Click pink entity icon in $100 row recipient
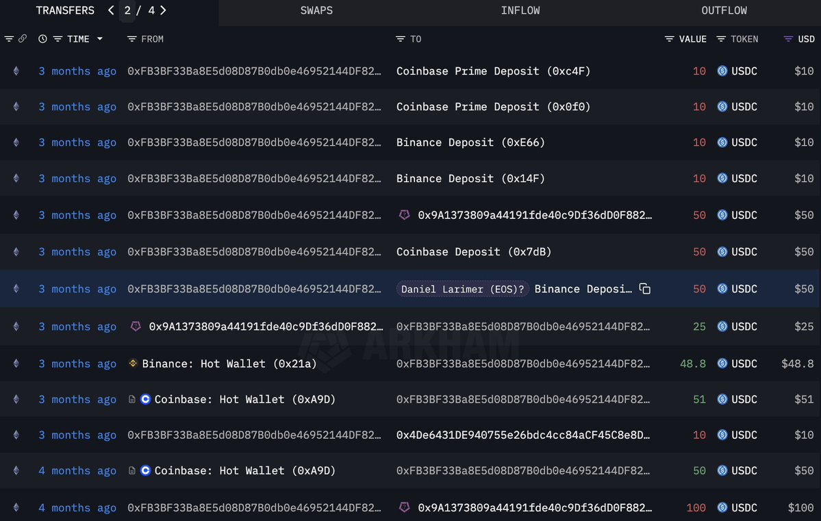 point(404,507)
